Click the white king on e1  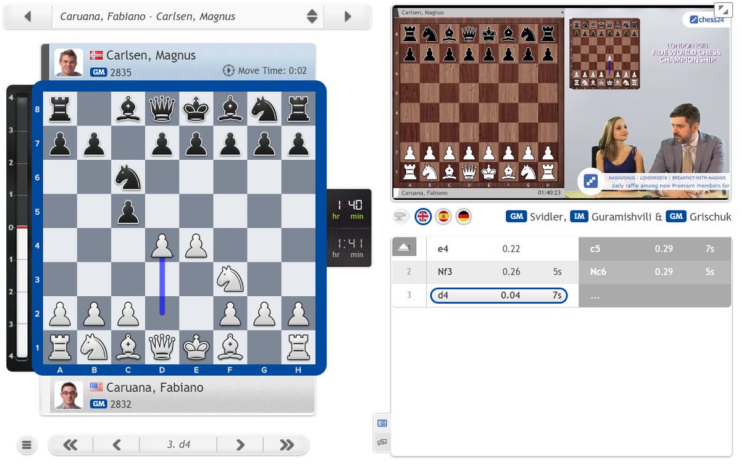tap(196, 347)
